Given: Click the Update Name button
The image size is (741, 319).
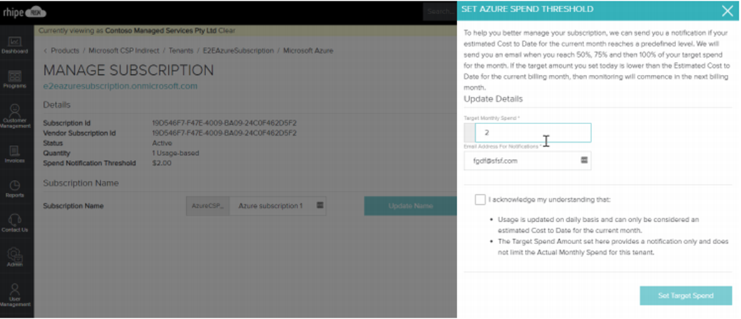Looking at the screenshot, I should [410, 206].
